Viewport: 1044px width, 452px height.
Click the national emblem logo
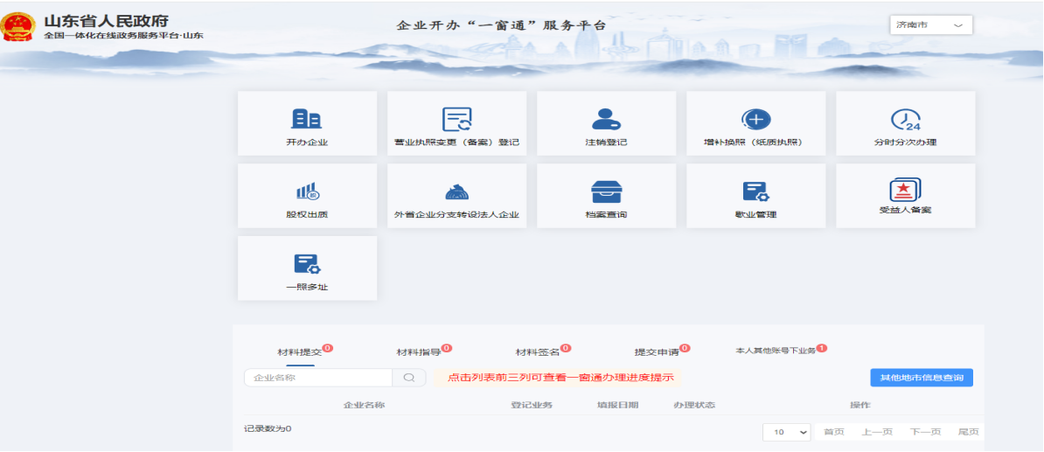[18, 26]
